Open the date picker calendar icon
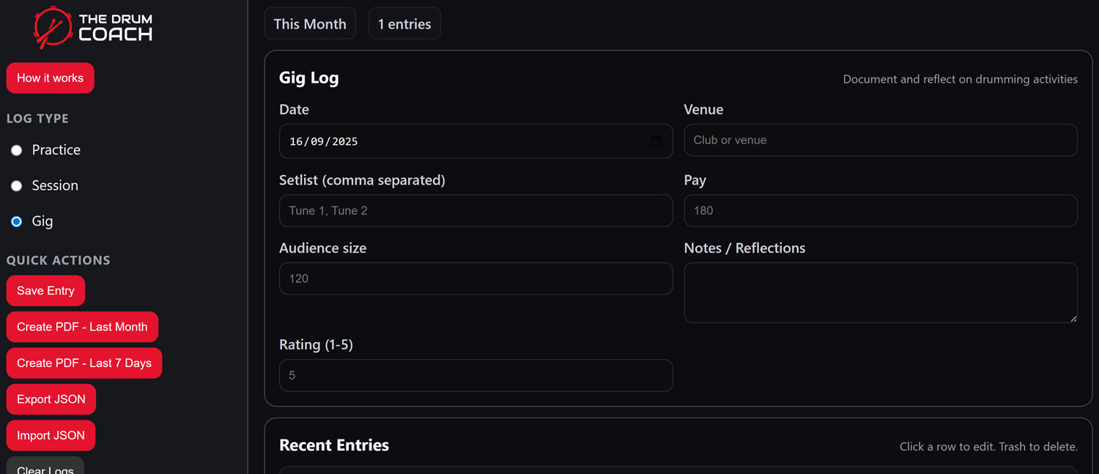The height and width of the screenshot is (474, 1099). point(656,141)
